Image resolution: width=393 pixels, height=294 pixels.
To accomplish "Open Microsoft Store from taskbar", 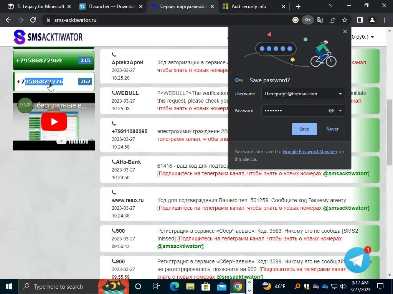I will click(x=206, y=286).
